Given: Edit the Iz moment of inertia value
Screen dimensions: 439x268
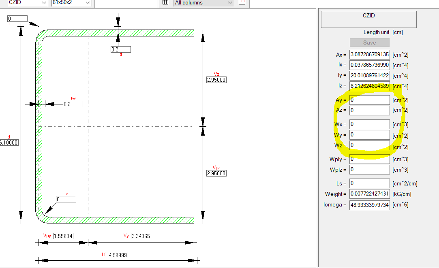Looking at the screenshot, I should pos(369,86).
